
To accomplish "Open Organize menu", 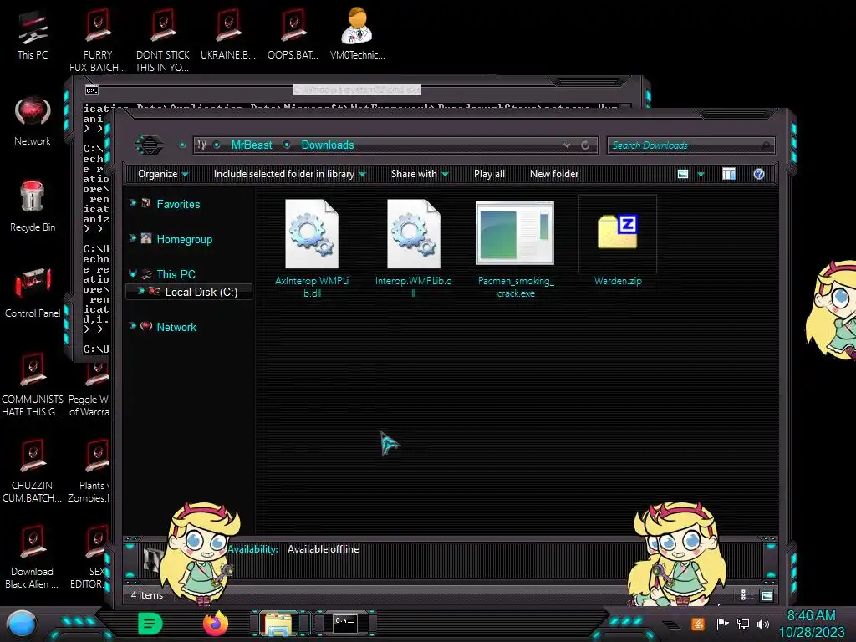I will pyautogui.click(x=163, y=174).
